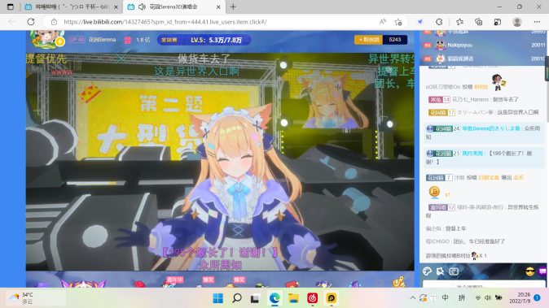Open taskbar search
The width and height of the screenshot is (549, 308).
[237, 298]
